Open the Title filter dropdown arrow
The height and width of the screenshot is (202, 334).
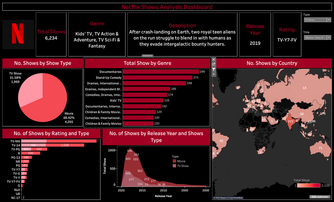pos(329,37)
